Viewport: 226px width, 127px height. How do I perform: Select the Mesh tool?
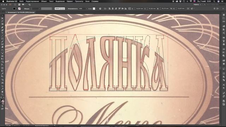click(2, 68)
